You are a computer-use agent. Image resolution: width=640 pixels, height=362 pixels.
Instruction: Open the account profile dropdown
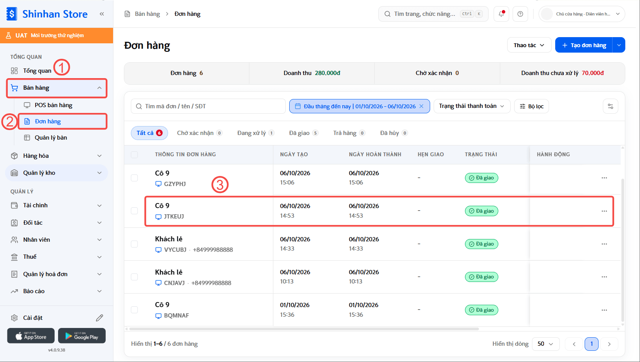point(582,14)
